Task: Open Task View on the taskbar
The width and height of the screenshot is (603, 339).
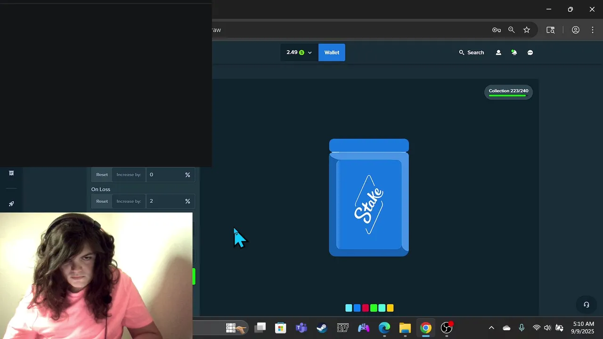Action: [x=261, y=328]
